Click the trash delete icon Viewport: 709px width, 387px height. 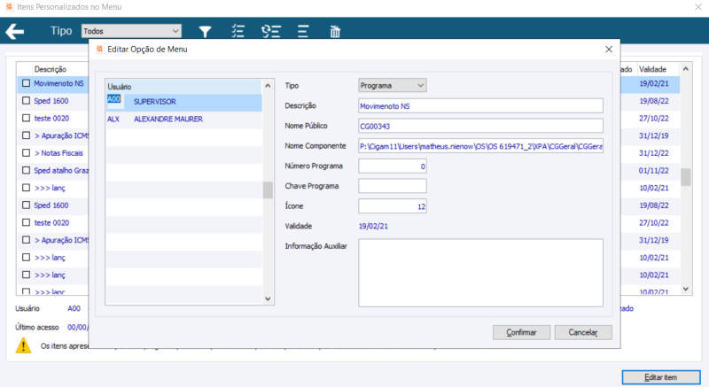click(335, 31)
